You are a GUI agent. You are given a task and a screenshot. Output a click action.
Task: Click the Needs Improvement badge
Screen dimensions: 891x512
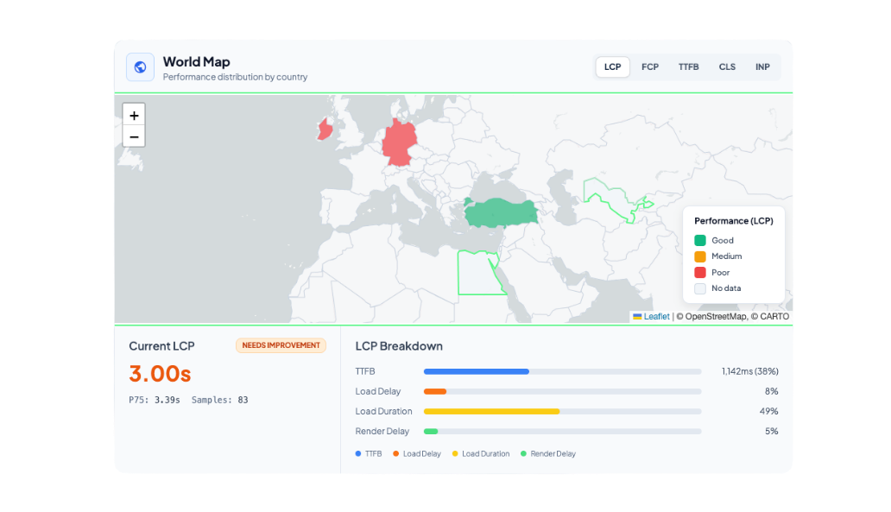[281, 345]
